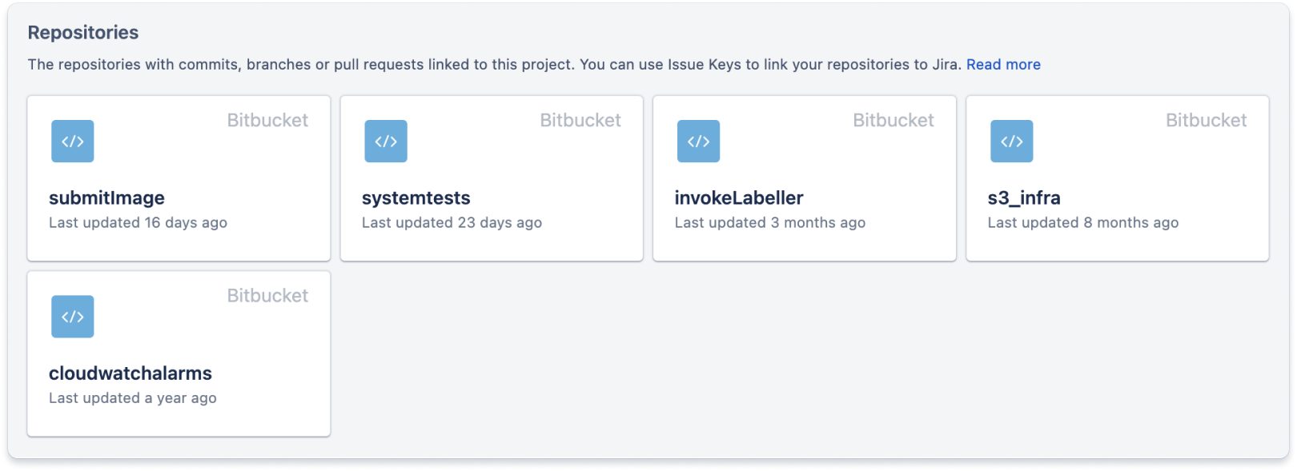Open the s3_infra repository

[1025, 198]
